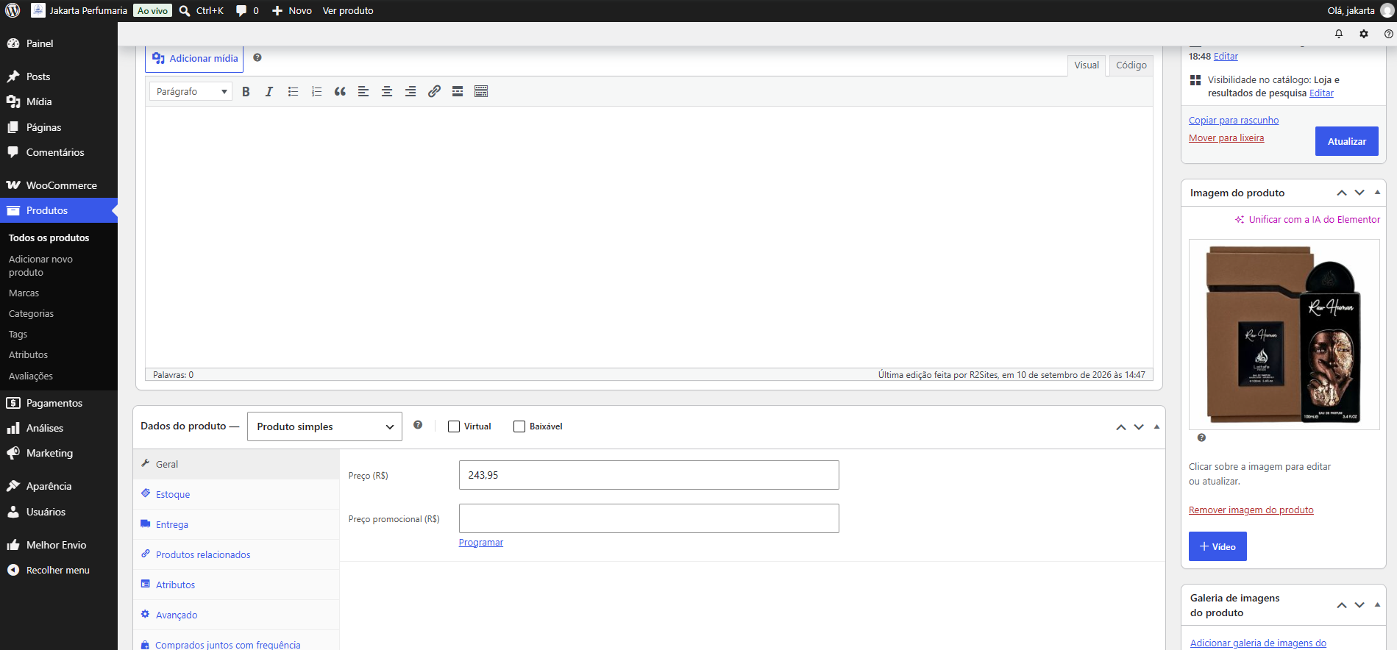Align text to the left

(363, 91)
